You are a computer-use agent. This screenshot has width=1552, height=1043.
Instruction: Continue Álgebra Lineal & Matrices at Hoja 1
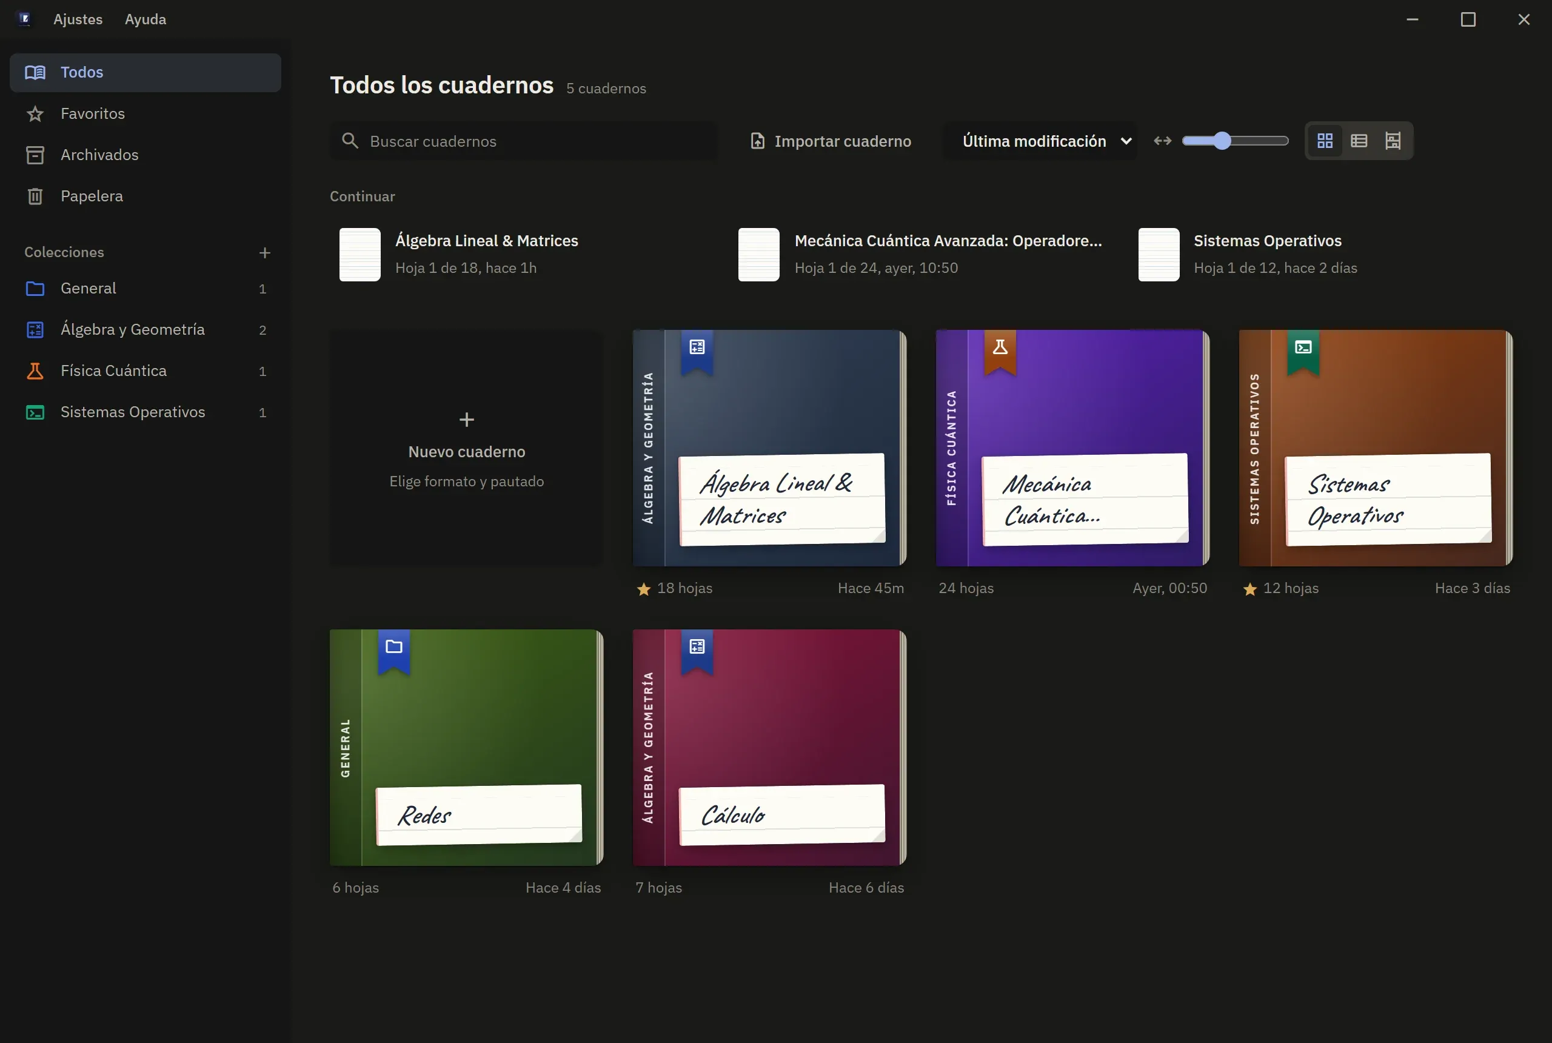coord(525,254)
